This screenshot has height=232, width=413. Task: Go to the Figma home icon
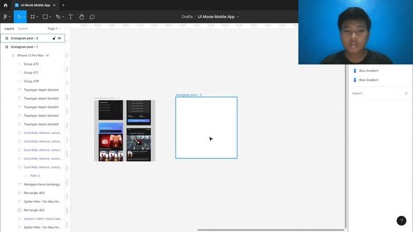(x=6, y=5)
